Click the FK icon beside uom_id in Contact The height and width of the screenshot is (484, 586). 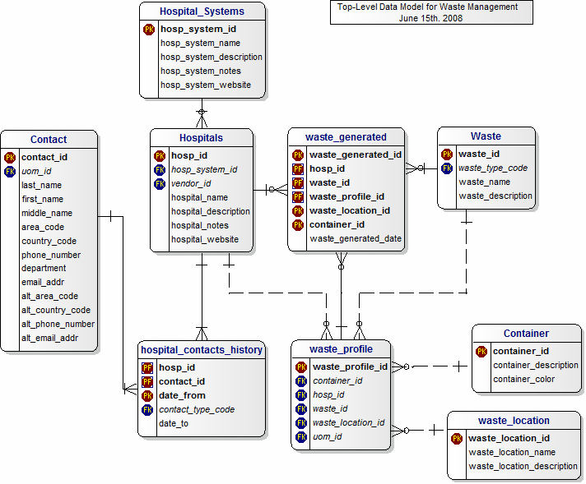pyautogui.click(x=10, y=172)
